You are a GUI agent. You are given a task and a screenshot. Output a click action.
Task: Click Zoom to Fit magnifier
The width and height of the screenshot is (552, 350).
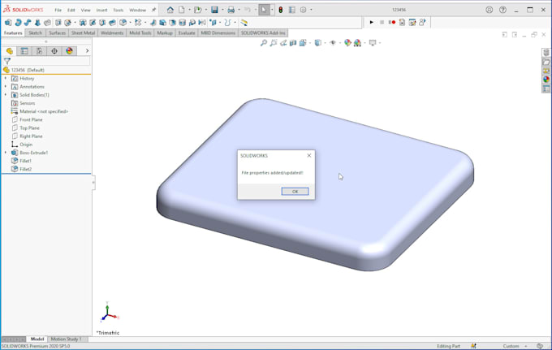(x=263, y=42)
